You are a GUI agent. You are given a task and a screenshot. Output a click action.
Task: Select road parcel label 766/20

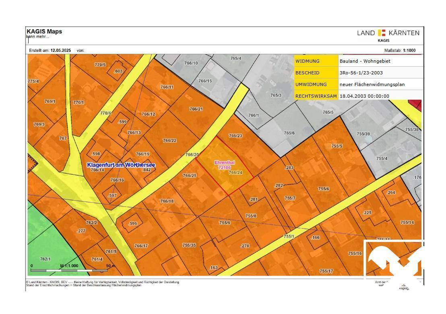[x=192, y=154]
